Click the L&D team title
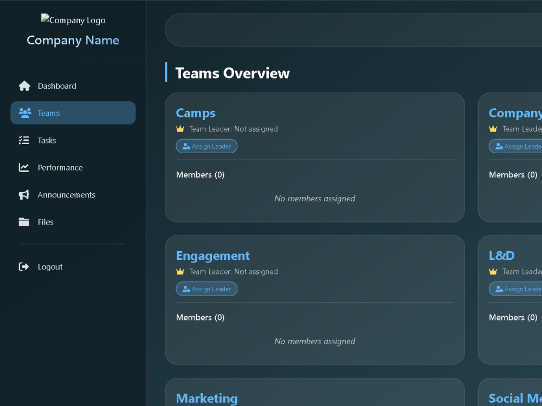This screenshot has height=406, width=542. point(501,256)
